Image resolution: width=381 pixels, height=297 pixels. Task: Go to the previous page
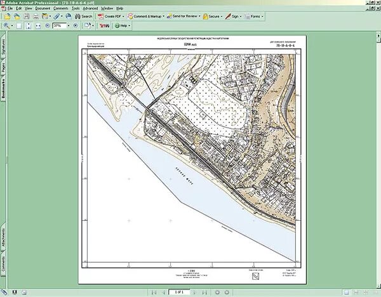coord(164,292)
